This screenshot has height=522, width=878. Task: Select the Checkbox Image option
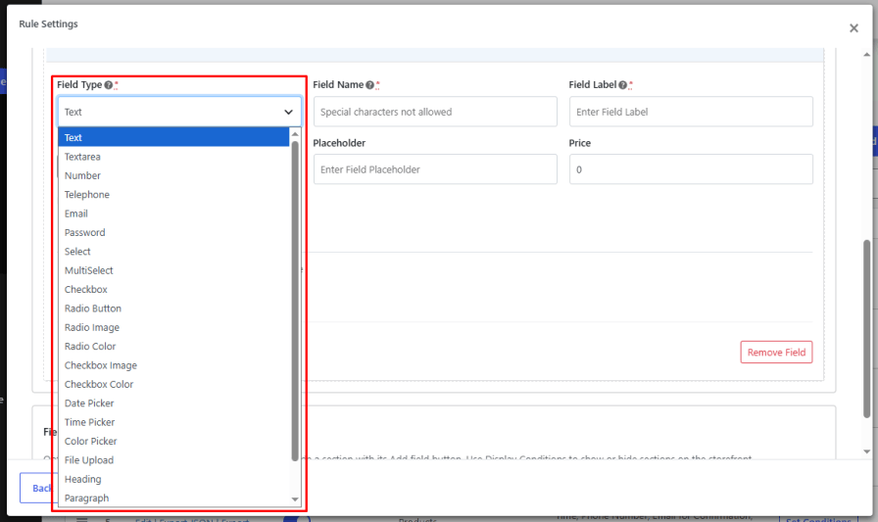click(173, 366)
